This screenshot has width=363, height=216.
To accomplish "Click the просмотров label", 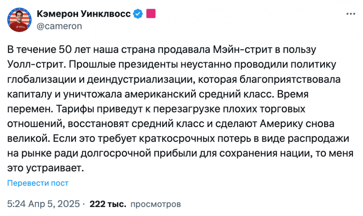I will (156, 204).
